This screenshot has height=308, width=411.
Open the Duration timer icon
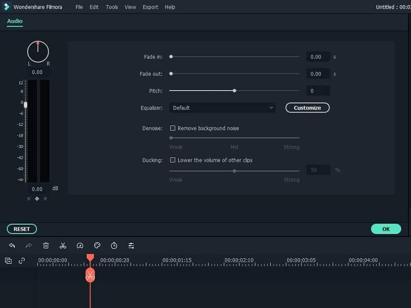click(114, 246)
